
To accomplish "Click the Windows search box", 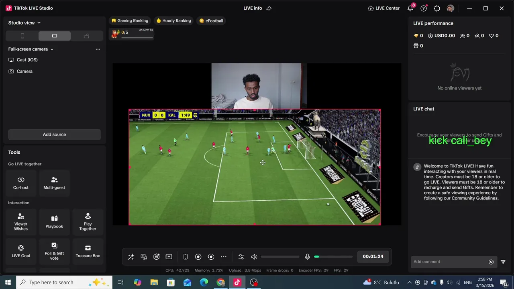I will coord(64,283).
